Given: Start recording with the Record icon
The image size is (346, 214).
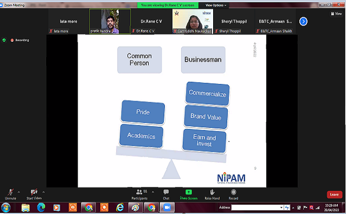Looking at the screenshot, I should pyautogui.click(x=233, y=192).
